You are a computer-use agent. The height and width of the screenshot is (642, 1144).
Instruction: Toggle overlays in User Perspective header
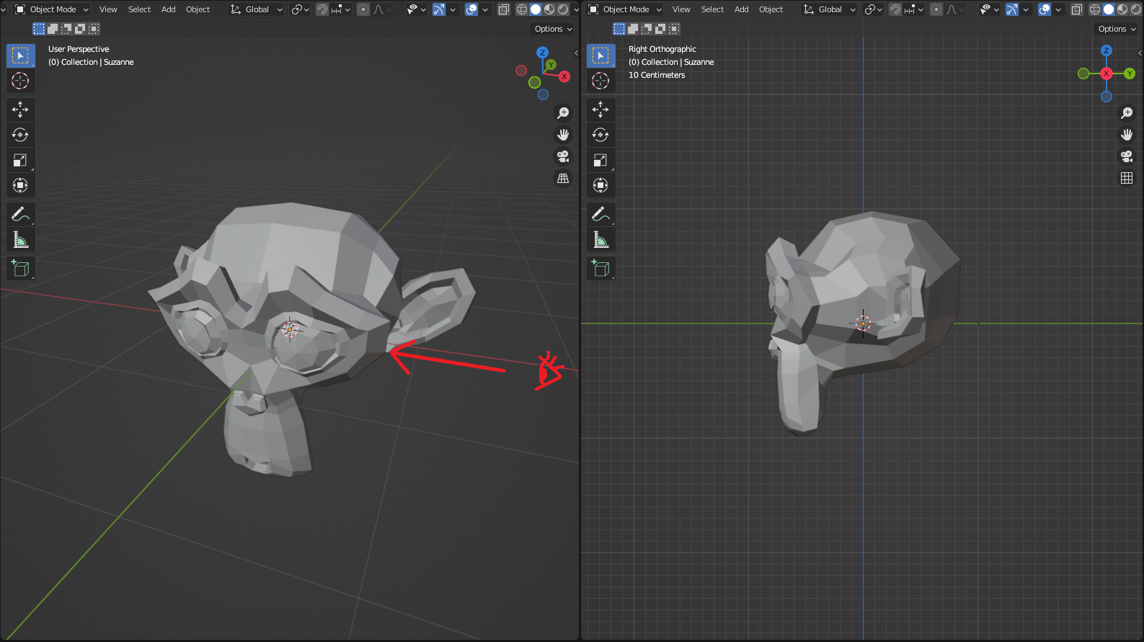pyautogui.click(x=471, y=9)
